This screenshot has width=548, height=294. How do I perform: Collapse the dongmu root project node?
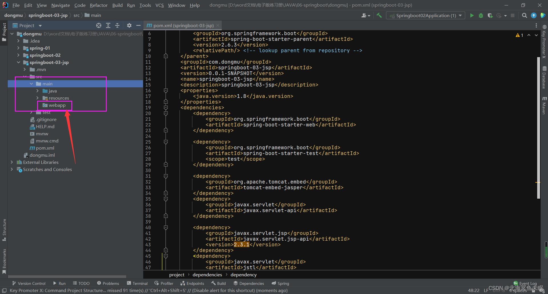click(12, 34)
